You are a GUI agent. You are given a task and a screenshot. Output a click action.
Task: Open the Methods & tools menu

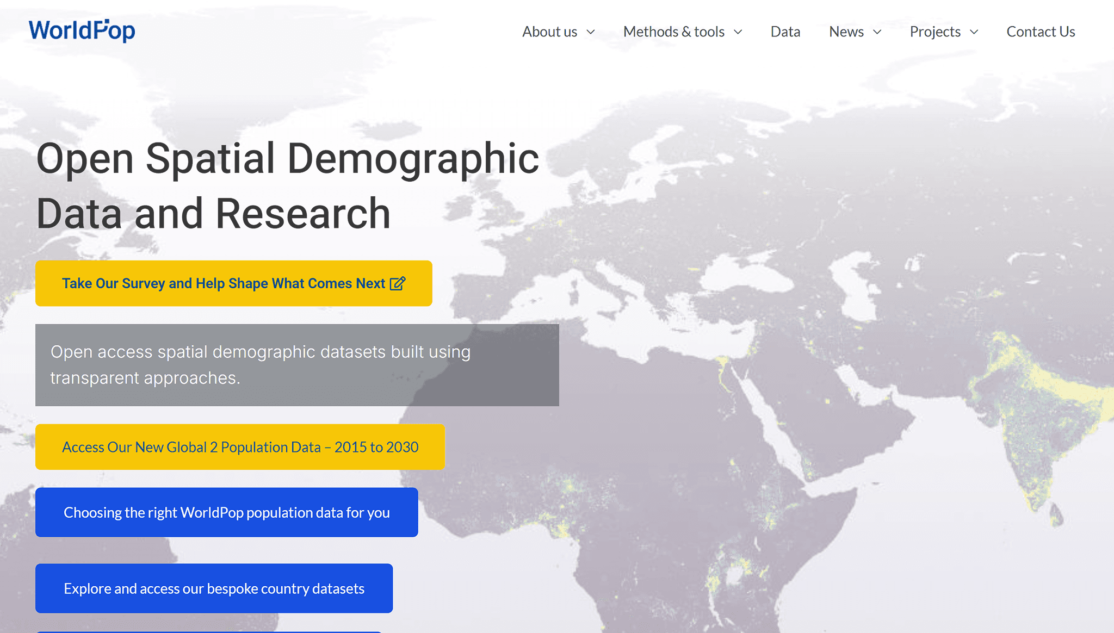(673, 32)
